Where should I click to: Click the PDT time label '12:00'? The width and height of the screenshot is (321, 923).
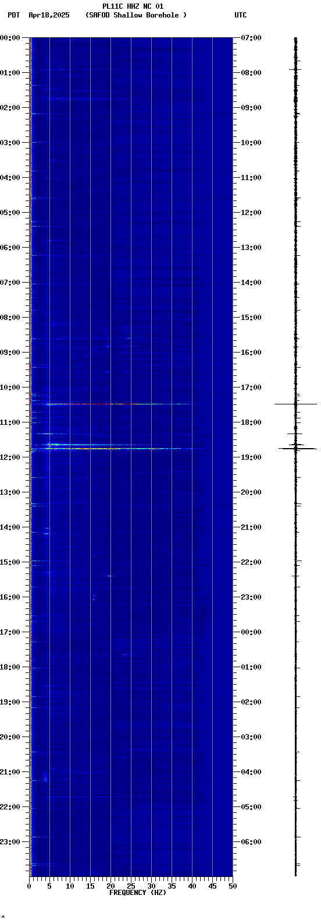coord(10,457)
